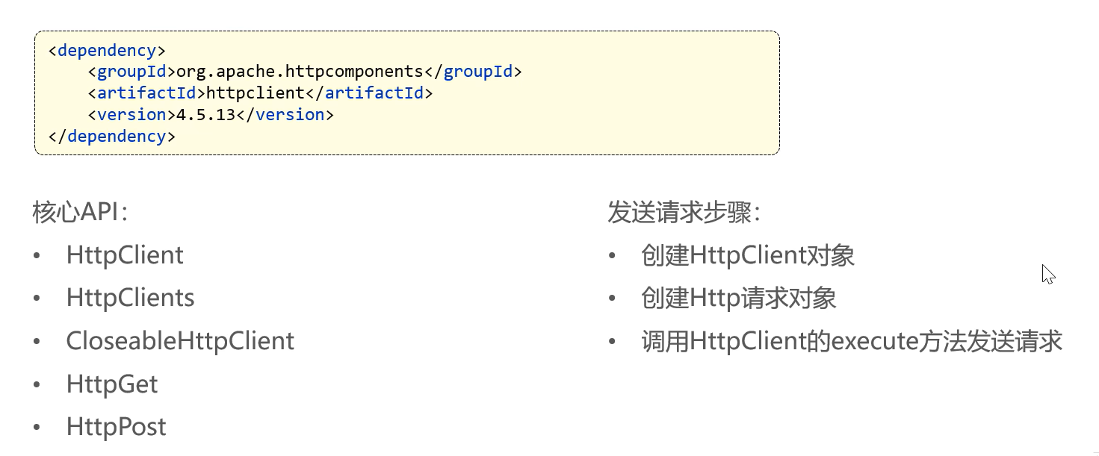
Task: Click the opening dependency tag
Action: tap(107, 51)
